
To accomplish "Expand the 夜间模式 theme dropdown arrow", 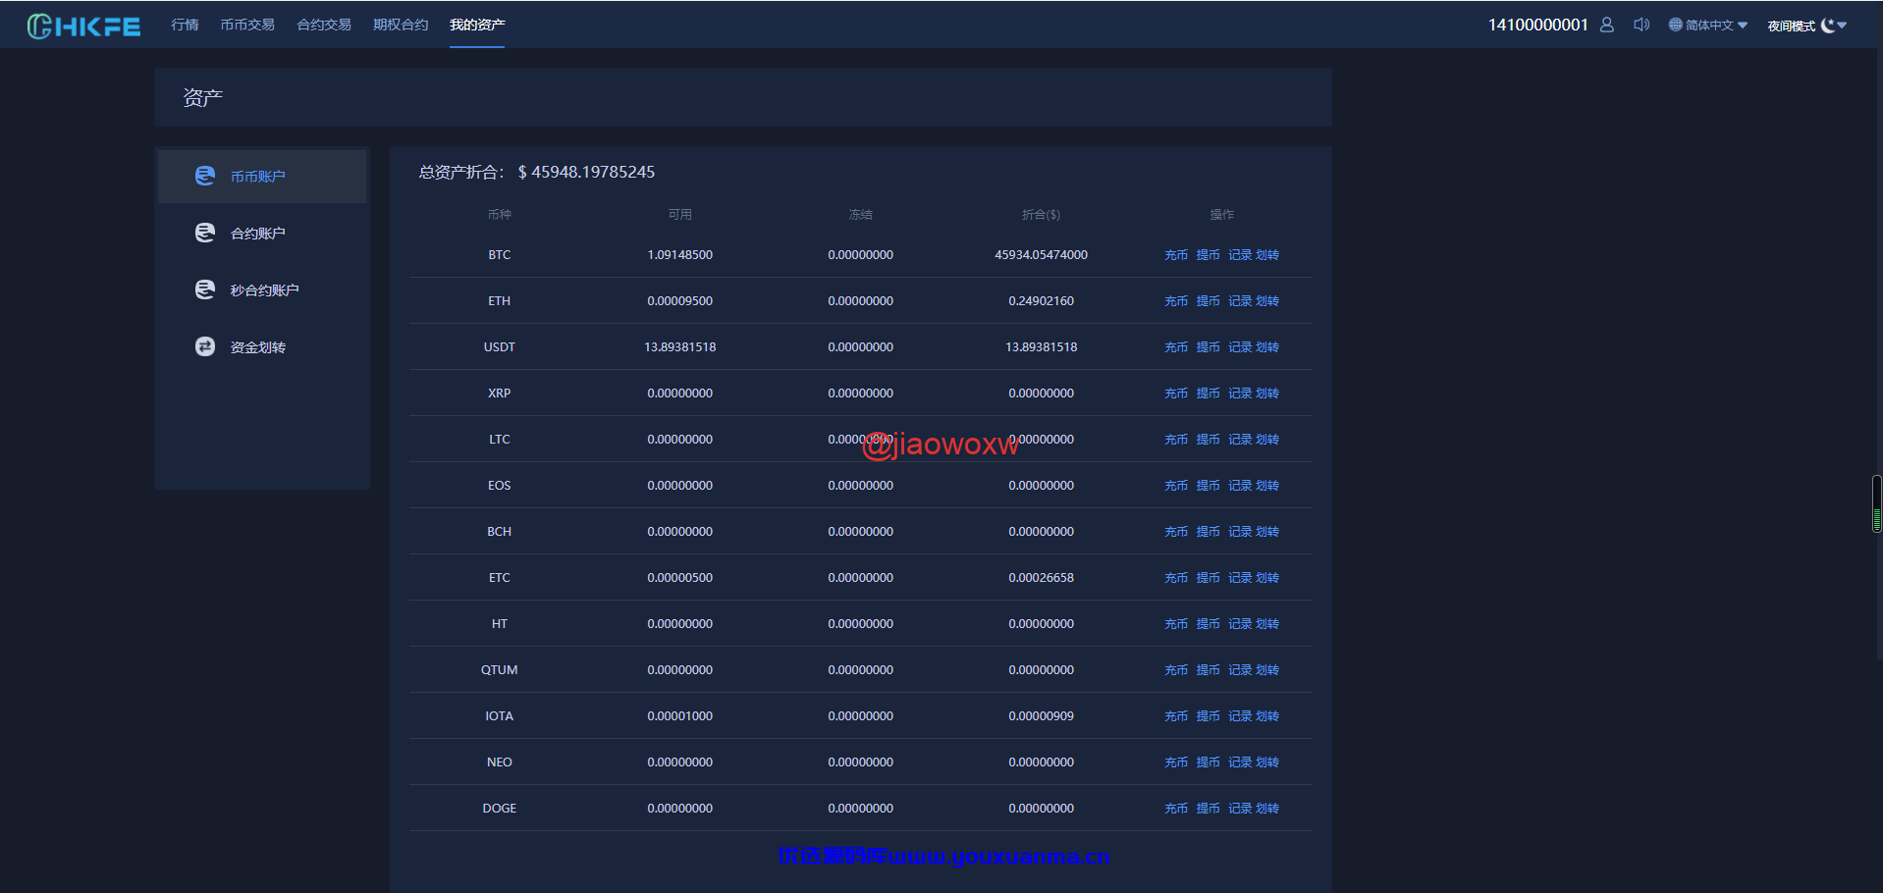I will (1842, 26).
